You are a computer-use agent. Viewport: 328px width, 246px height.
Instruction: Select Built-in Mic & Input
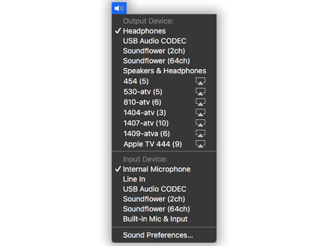tap(155, 219)
